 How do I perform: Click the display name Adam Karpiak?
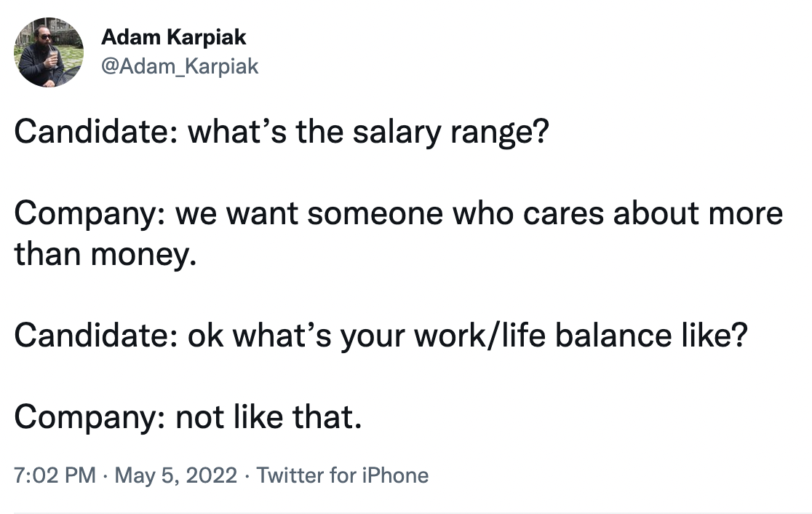pos(174,37)
